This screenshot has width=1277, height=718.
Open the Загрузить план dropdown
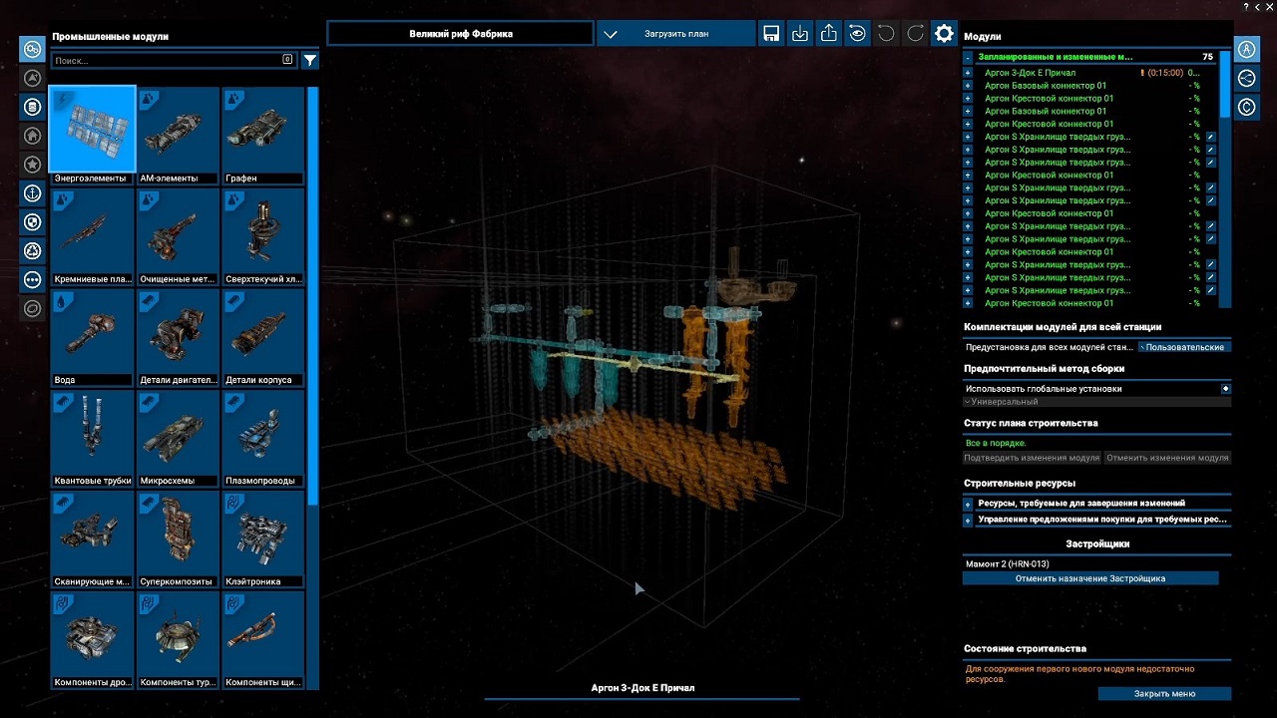click(x=676, y=34)
